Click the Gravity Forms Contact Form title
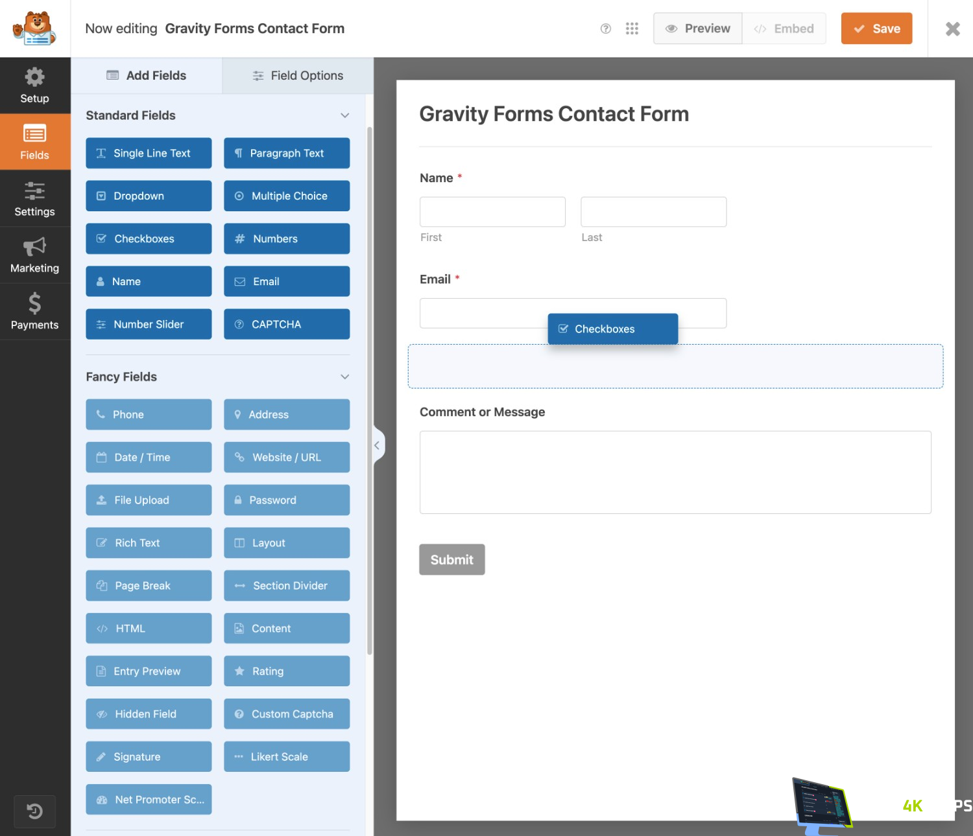Screen dimensions: 973x836 pyautogui.click(x=554, y=114)
